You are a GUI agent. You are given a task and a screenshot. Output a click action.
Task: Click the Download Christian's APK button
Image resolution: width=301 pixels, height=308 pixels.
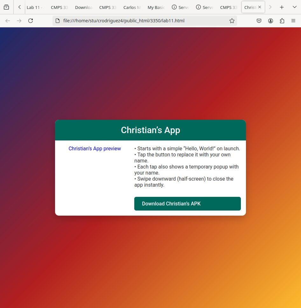click(187, 204)
